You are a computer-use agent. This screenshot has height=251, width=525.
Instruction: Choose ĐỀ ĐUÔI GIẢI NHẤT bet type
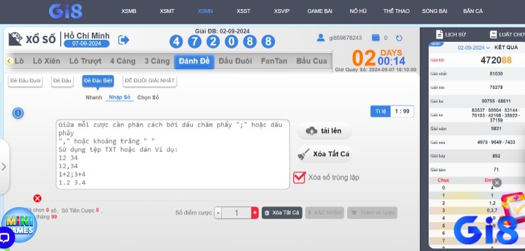pyautogui.click(x=150, y=81)
